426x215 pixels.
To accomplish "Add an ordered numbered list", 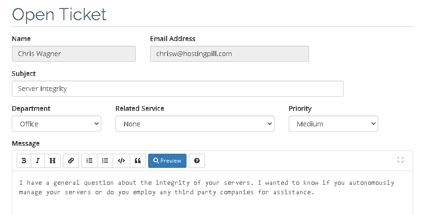I will pos(105,161).
